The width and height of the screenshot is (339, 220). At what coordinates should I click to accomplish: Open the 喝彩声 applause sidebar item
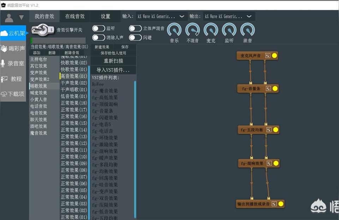(x=13, y=48)
